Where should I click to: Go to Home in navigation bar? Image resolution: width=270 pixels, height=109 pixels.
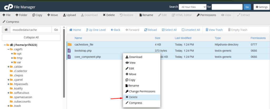click(75, 30)
